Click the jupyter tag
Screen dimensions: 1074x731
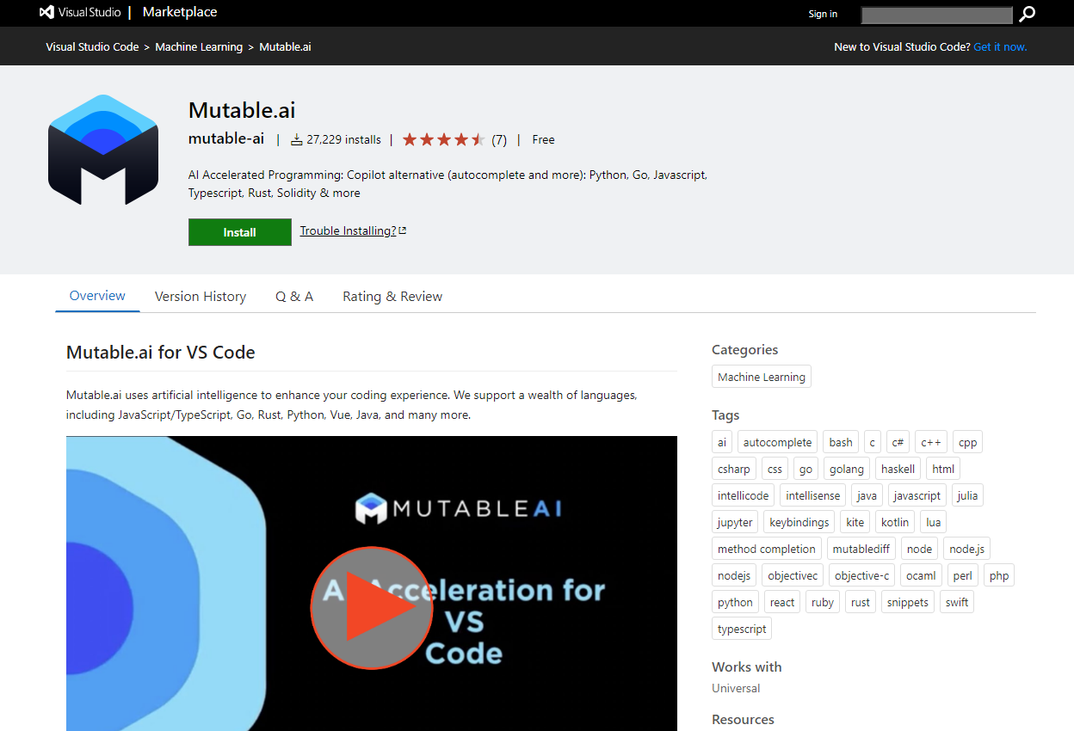click(735, 522)
